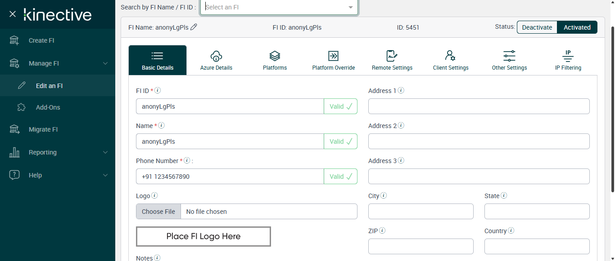Expand the Reporting sidebar section
This screenshot has width=615, height=261.
click(x=105, y=152)
